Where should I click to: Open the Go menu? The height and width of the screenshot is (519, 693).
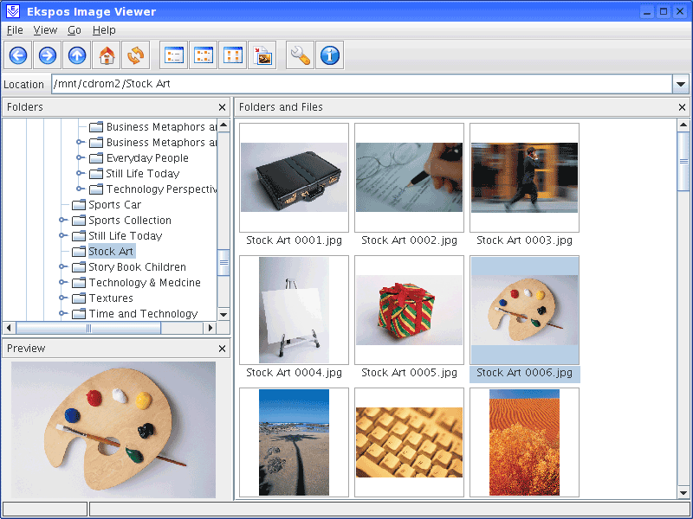[x=74, y=30]
